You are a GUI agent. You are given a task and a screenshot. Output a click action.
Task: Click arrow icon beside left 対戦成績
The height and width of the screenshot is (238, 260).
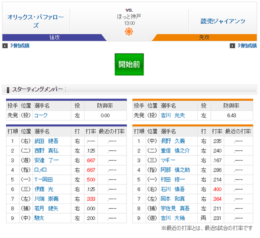click(x=5, y=46)
